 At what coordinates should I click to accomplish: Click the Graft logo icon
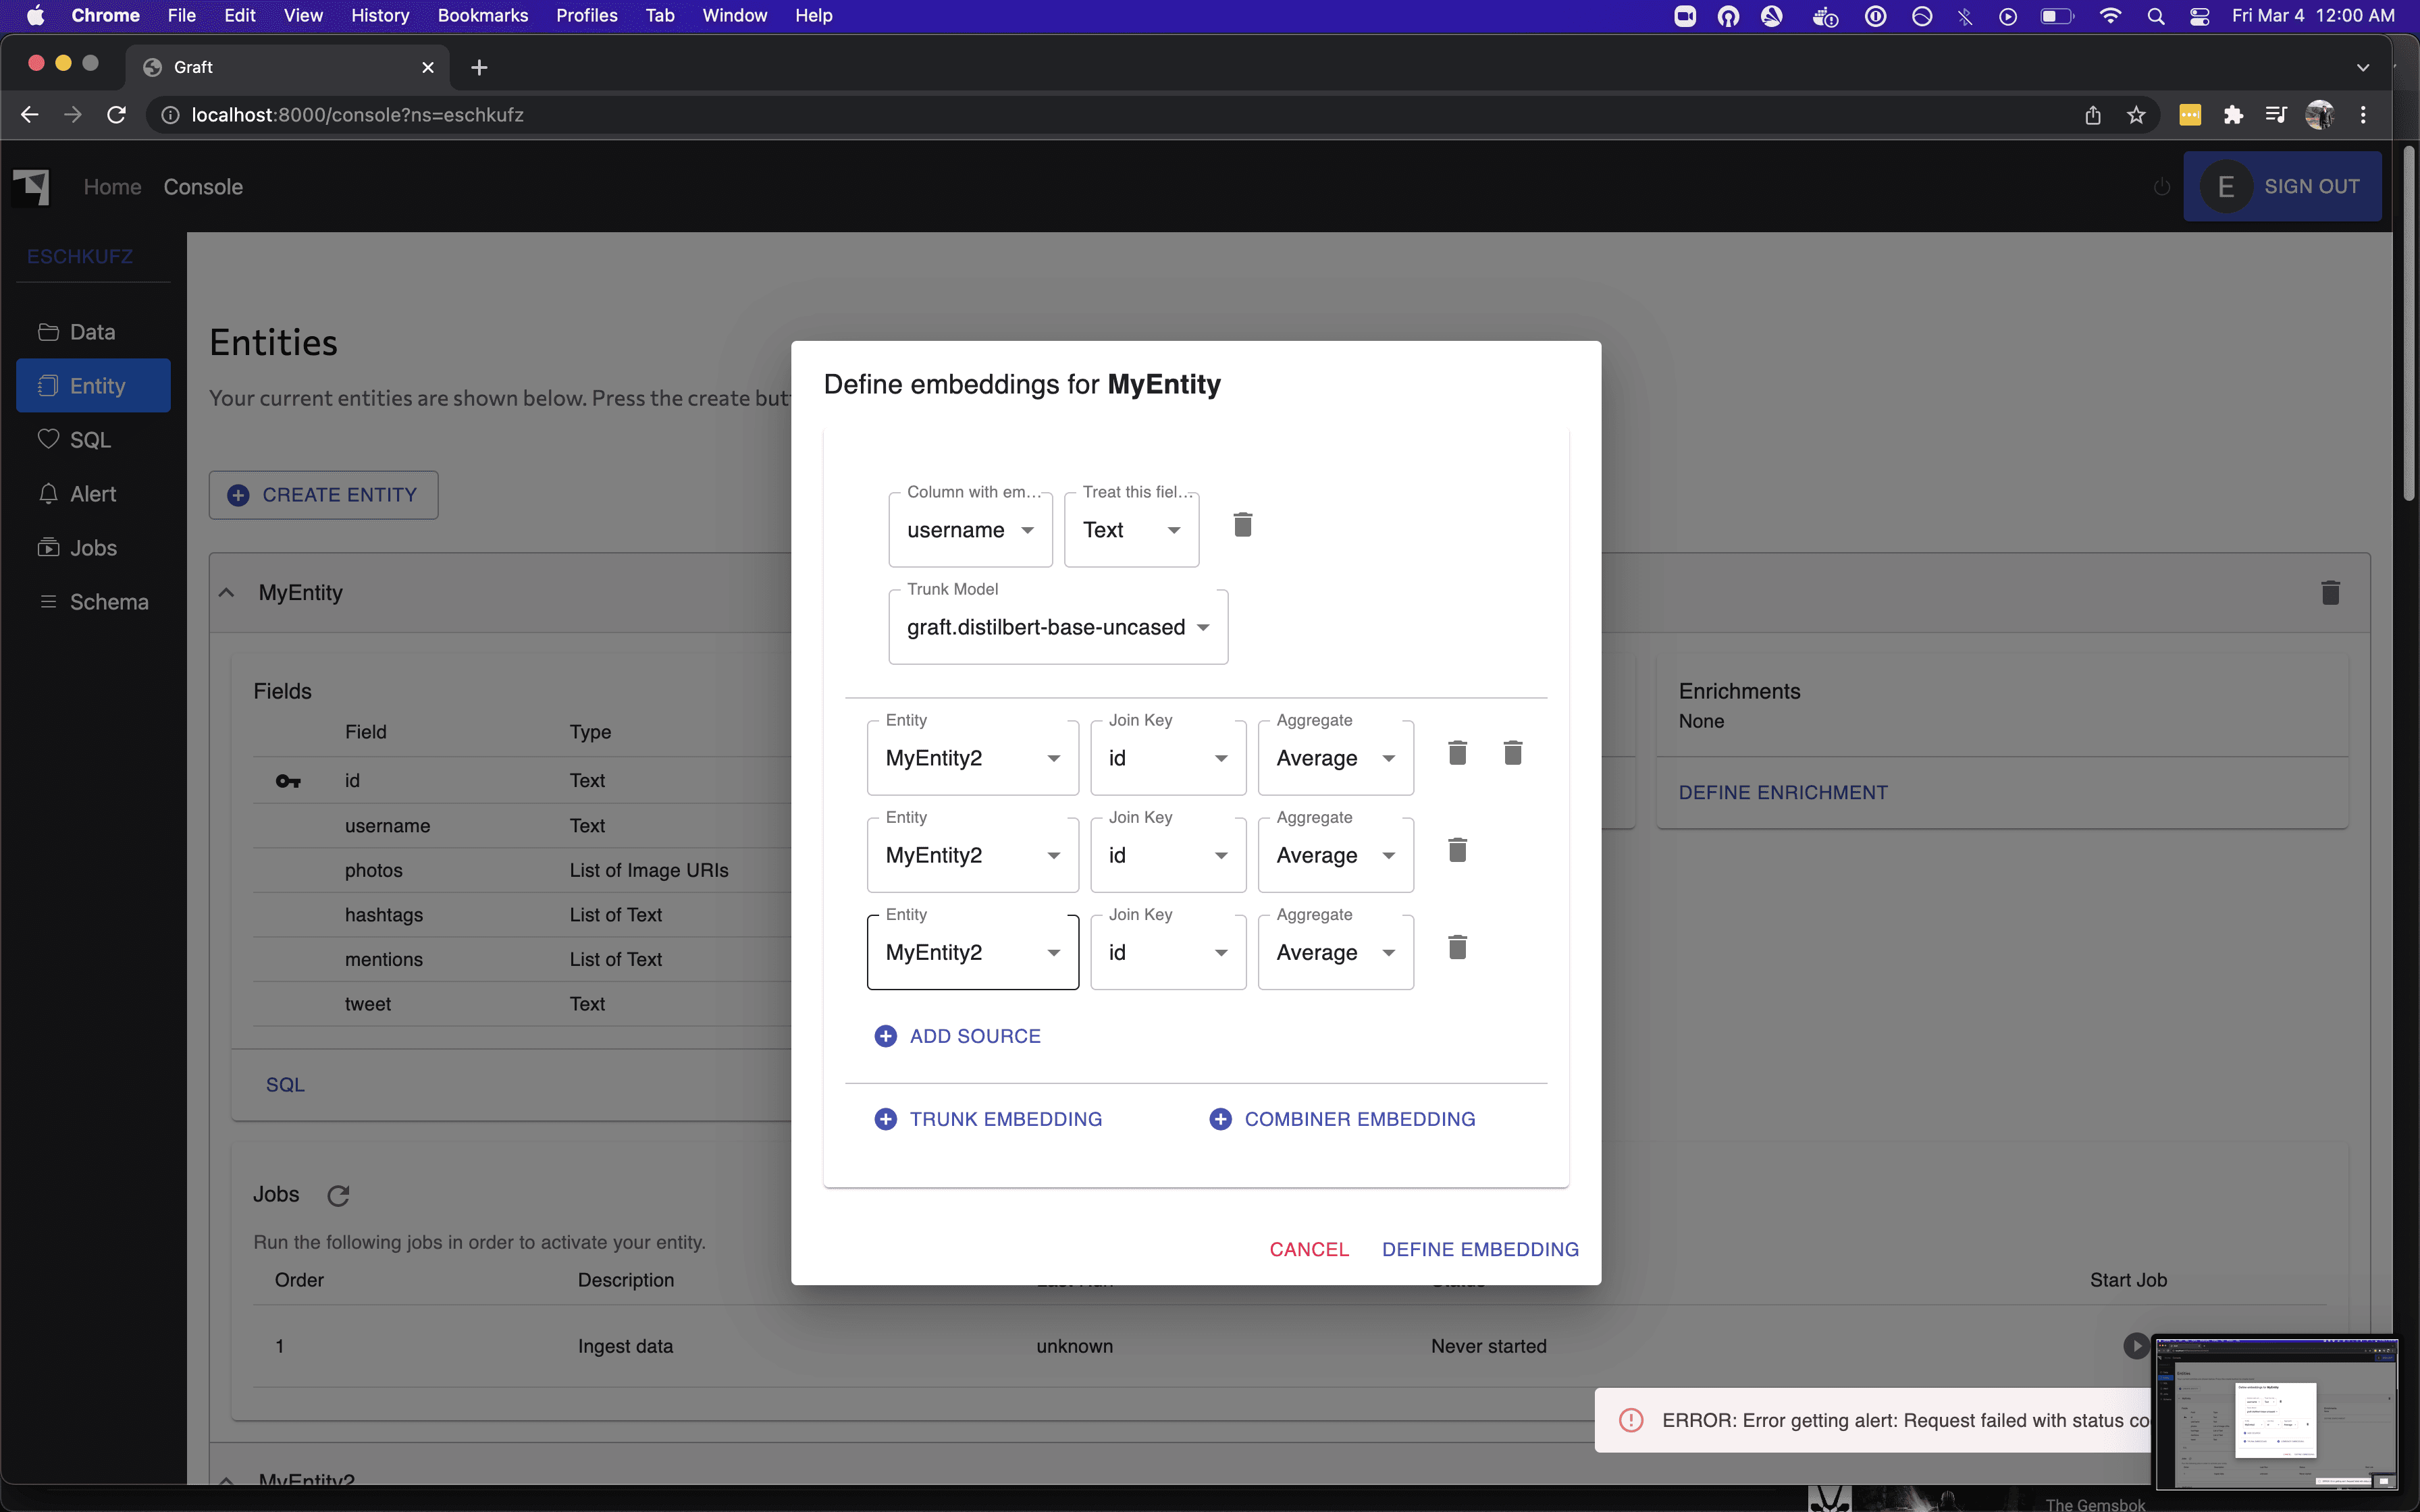[x=31, y=187]
